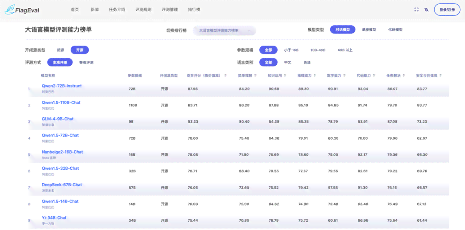Open 评测规则 navigation item
Viewport: 465px width, 230px height.
pos(143,10)
